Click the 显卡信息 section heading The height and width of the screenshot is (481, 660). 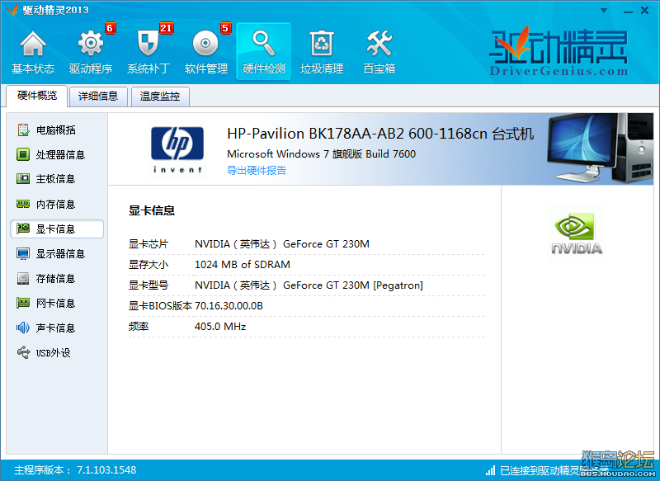click(x=152, y=210)
